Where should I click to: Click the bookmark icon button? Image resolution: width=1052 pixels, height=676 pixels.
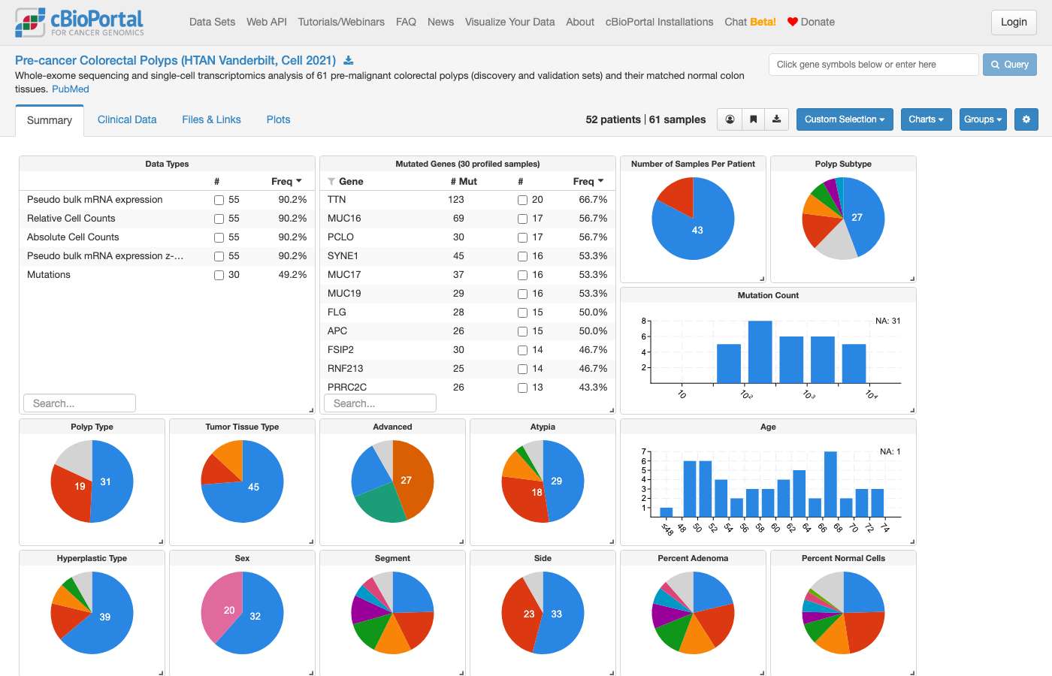[x=753, y=119]
